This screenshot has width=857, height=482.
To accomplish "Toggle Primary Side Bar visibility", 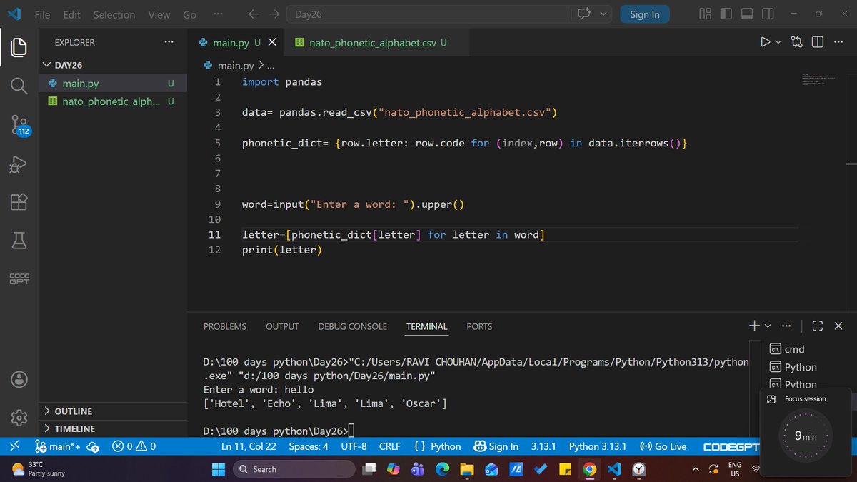I will click(726, 14).
